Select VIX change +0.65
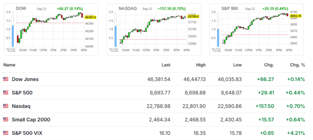This screenshot has width=313, height=140. [x=267, y=133]
